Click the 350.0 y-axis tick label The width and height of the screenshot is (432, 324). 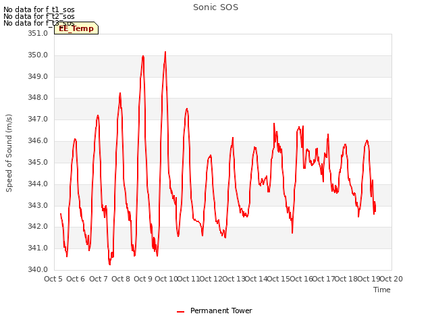(x=38, y=55)
